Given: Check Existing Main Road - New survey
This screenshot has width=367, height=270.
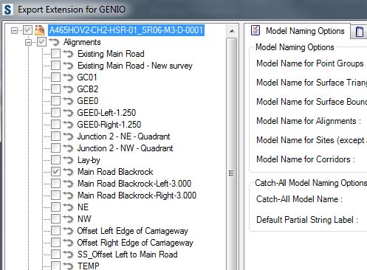Looking at the screenshot, I should [55, 66].
